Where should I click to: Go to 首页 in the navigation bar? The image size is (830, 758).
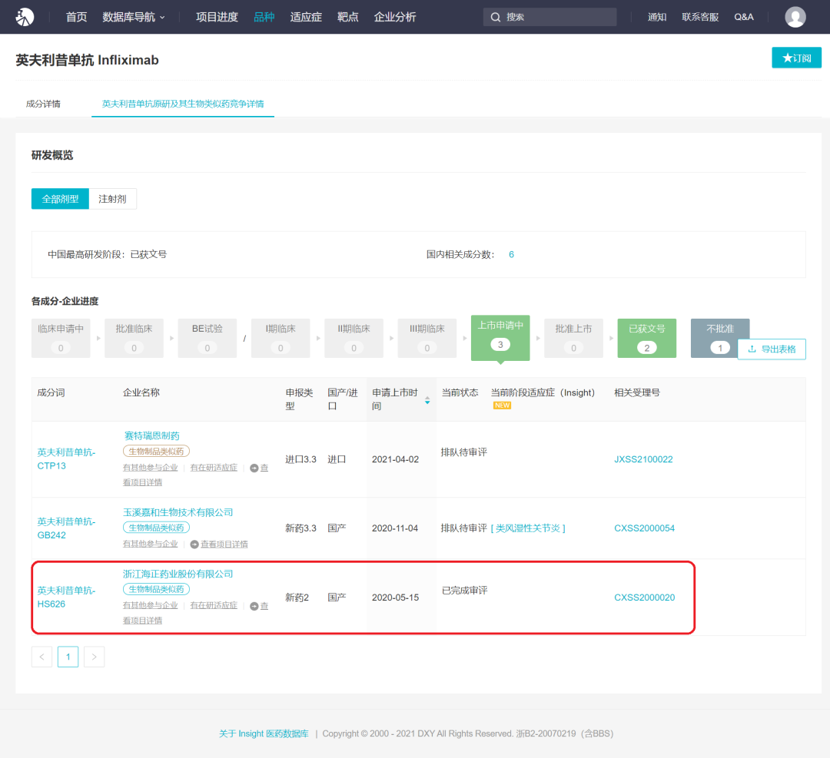pos(76,17)
